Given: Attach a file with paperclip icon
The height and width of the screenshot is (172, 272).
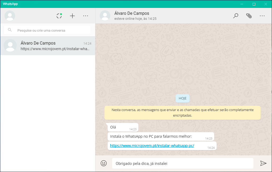Looking at the screenshot, I should coord(249,16).
